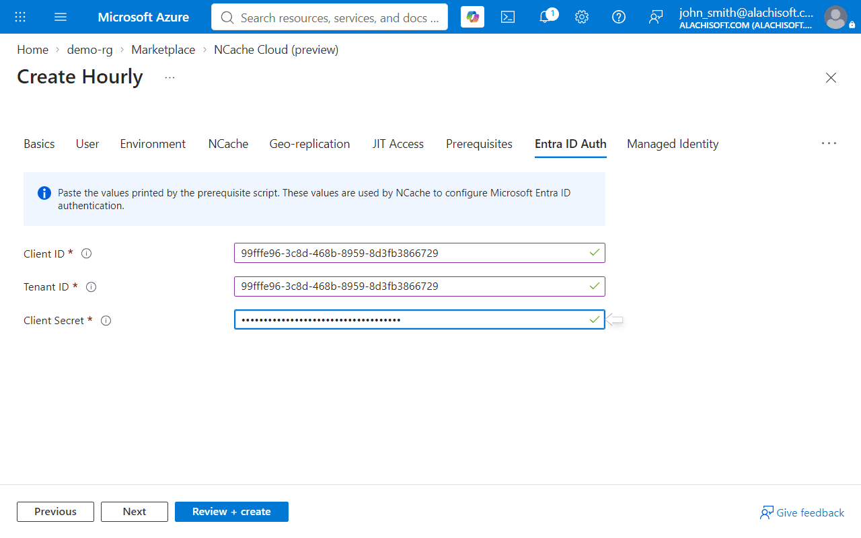Viewport: 861px width, 538px height.
Task: Show info tooltip for Client ID
Action: click(86, 254)
